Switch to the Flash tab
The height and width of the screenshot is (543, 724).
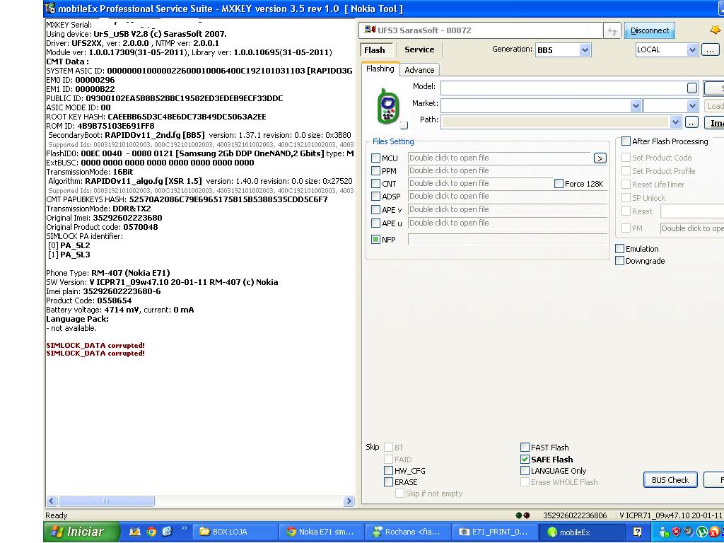tap(375, 50)
